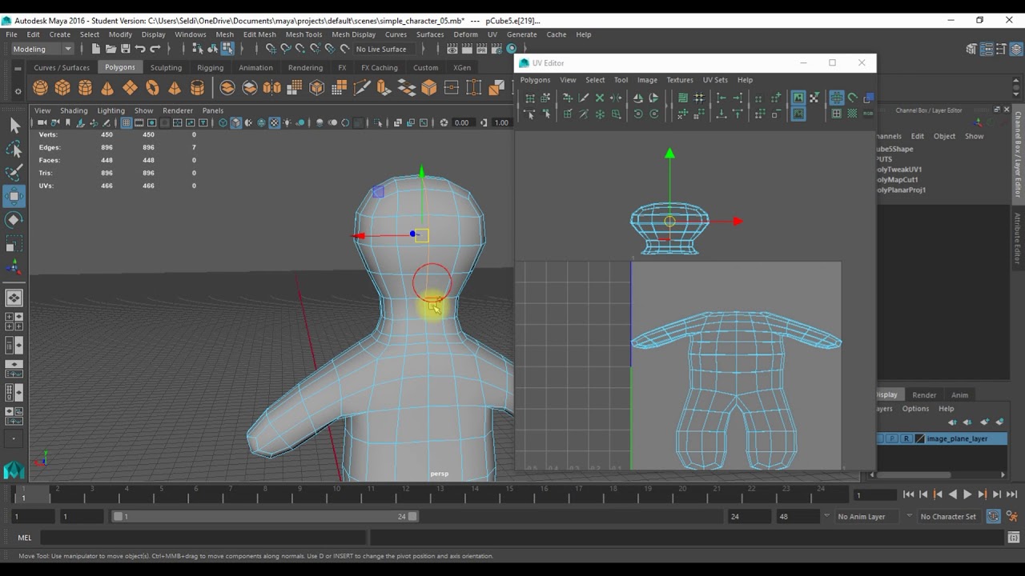Viewport: 1025px width, 576px height.
Task: Click the image_plane_layer color swatch
Action: pos(919,438)
